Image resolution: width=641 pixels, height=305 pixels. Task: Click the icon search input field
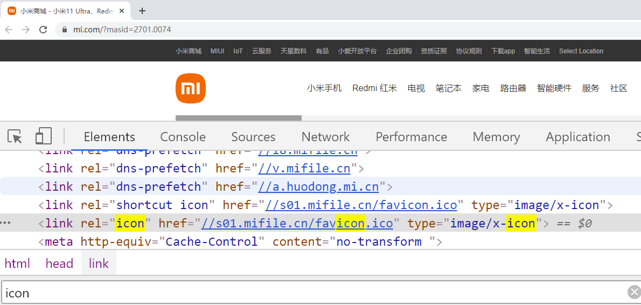(x=312, y=293)
